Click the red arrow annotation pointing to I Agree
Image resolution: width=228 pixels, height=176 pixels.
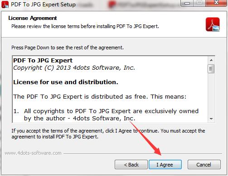pyautogui.click(x=146, y=139)
